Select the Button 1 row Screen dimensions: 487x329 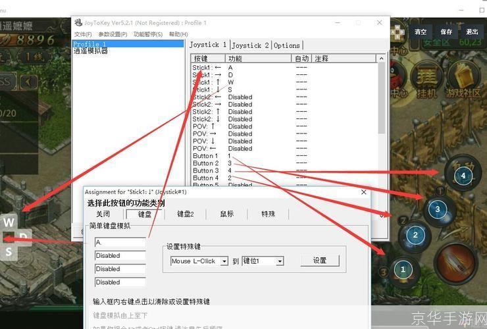pos(283,156)
